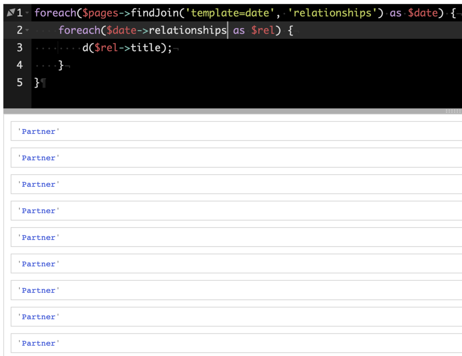Click the dotted resize grip on the splitter
This screenshot has width=462, height=356.
click(x=453, y=111)
